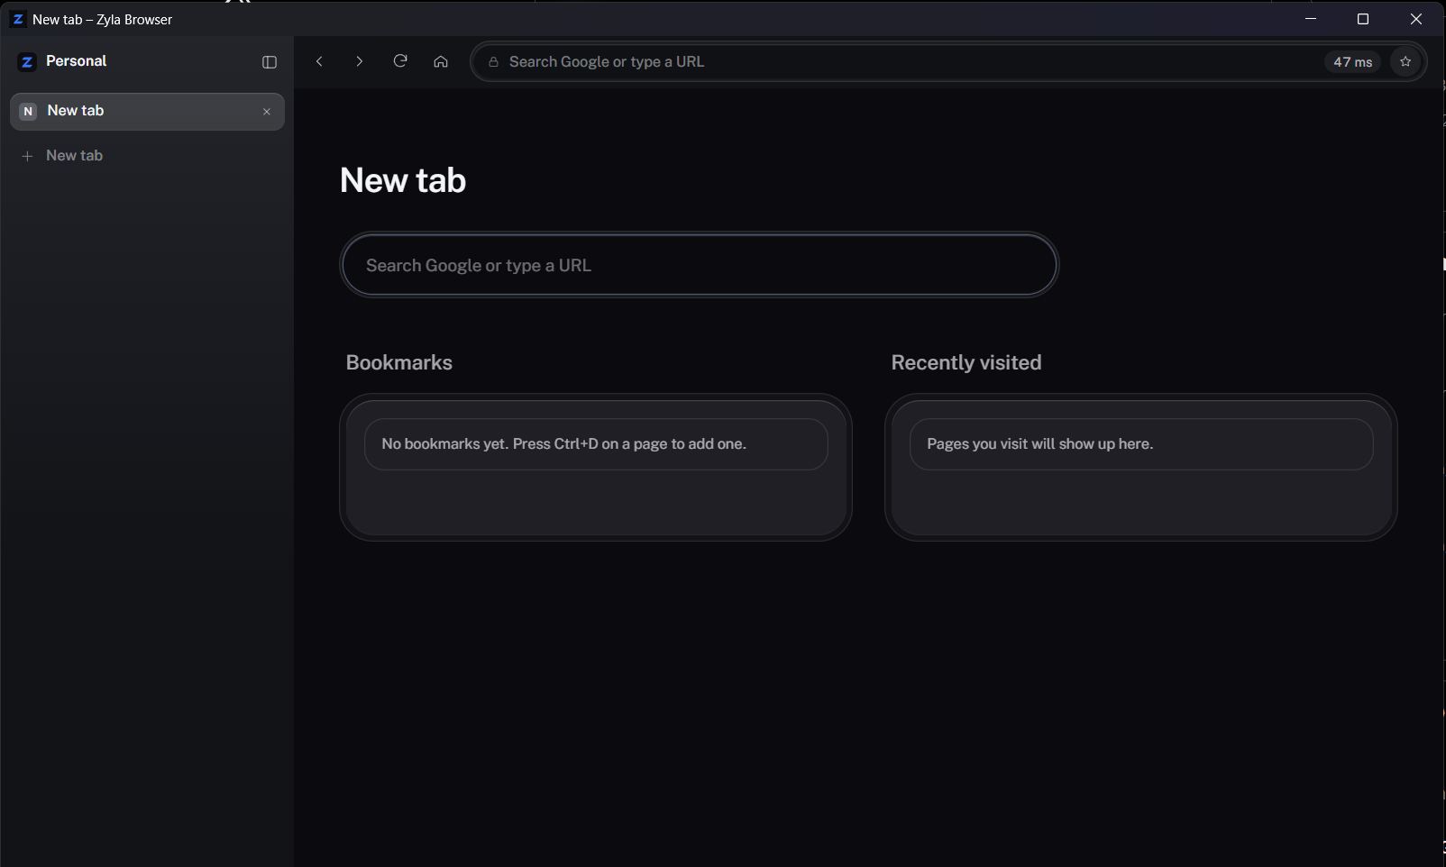
Task: Click the Zyla icon in title bar
Action: 17,19
